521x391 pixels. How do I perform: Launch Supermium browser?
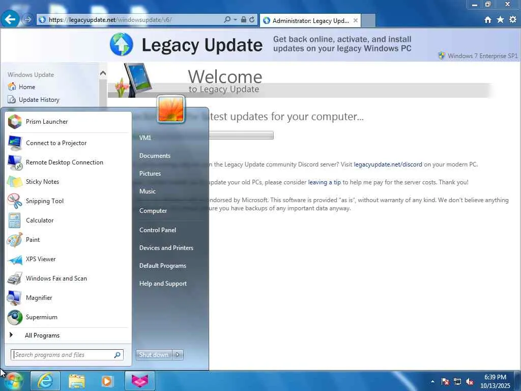click(68, 317)
